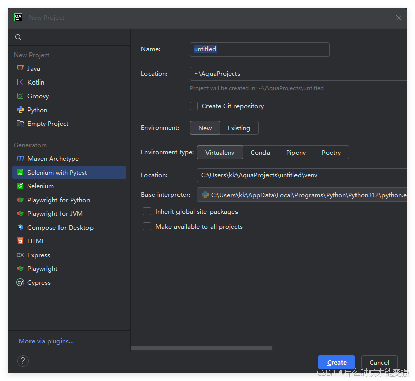Open More via plugins link

point(46,341)
